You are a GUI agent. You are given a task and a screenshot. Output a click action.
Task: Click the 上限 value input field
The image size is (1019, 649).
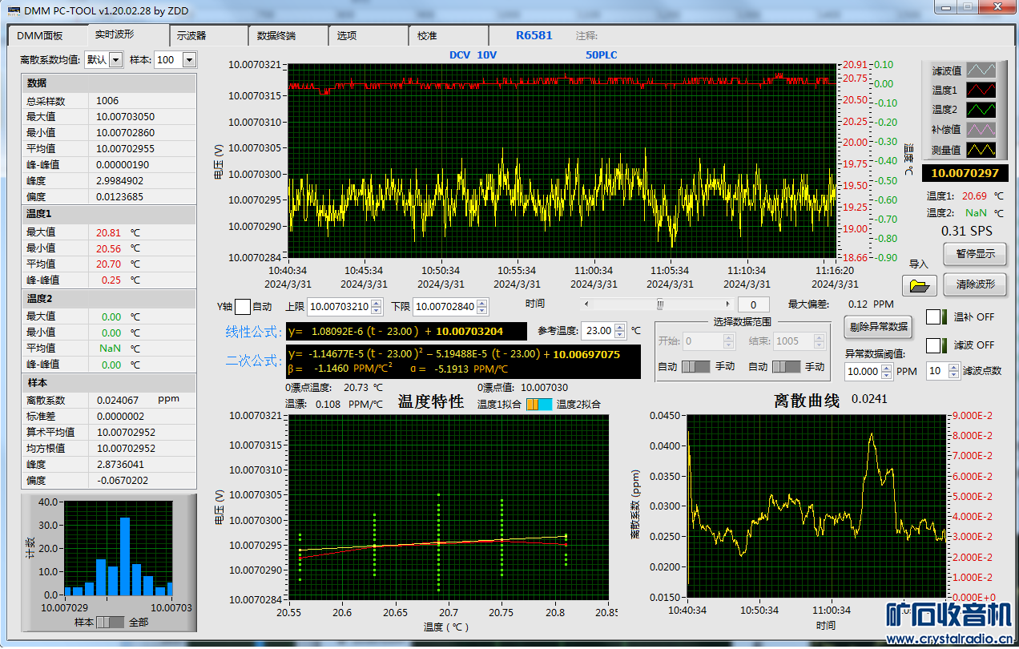[x=338, y=307]
